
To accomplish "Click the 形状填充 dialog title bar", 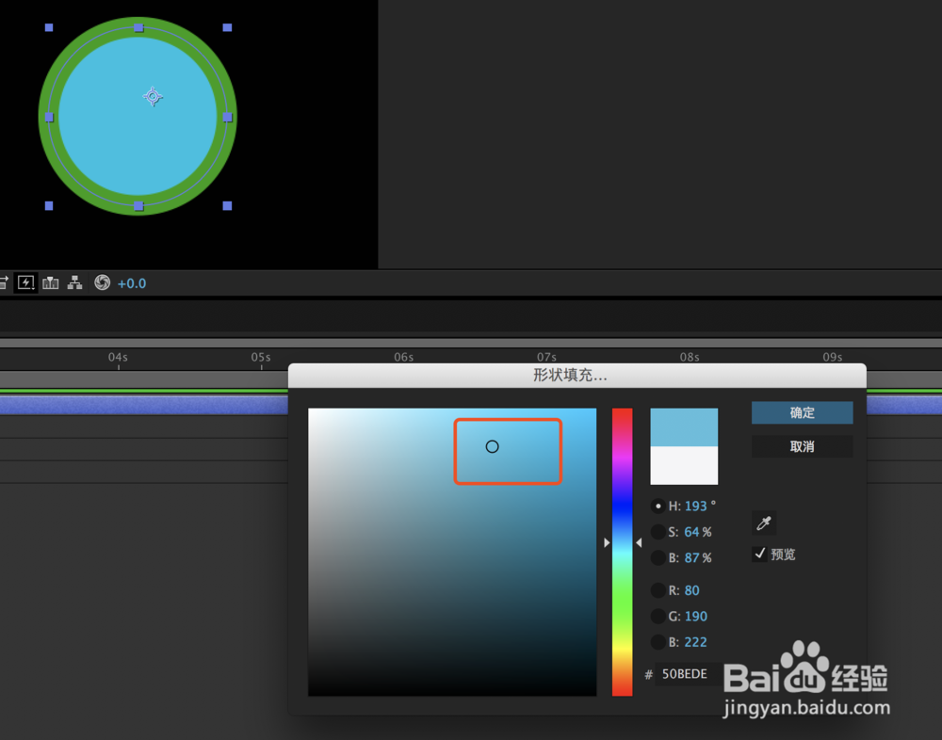I will (x=577, y=376).
